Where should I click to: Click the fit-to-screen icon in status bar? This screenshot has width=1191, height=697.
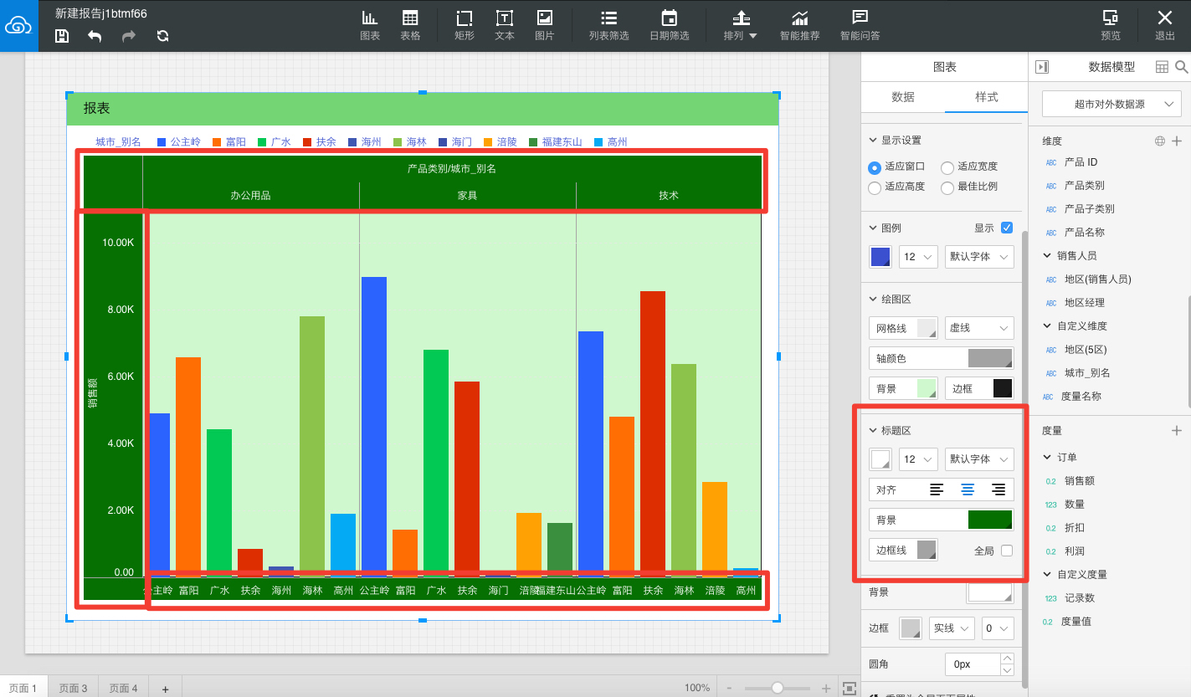tap(849, 688)
